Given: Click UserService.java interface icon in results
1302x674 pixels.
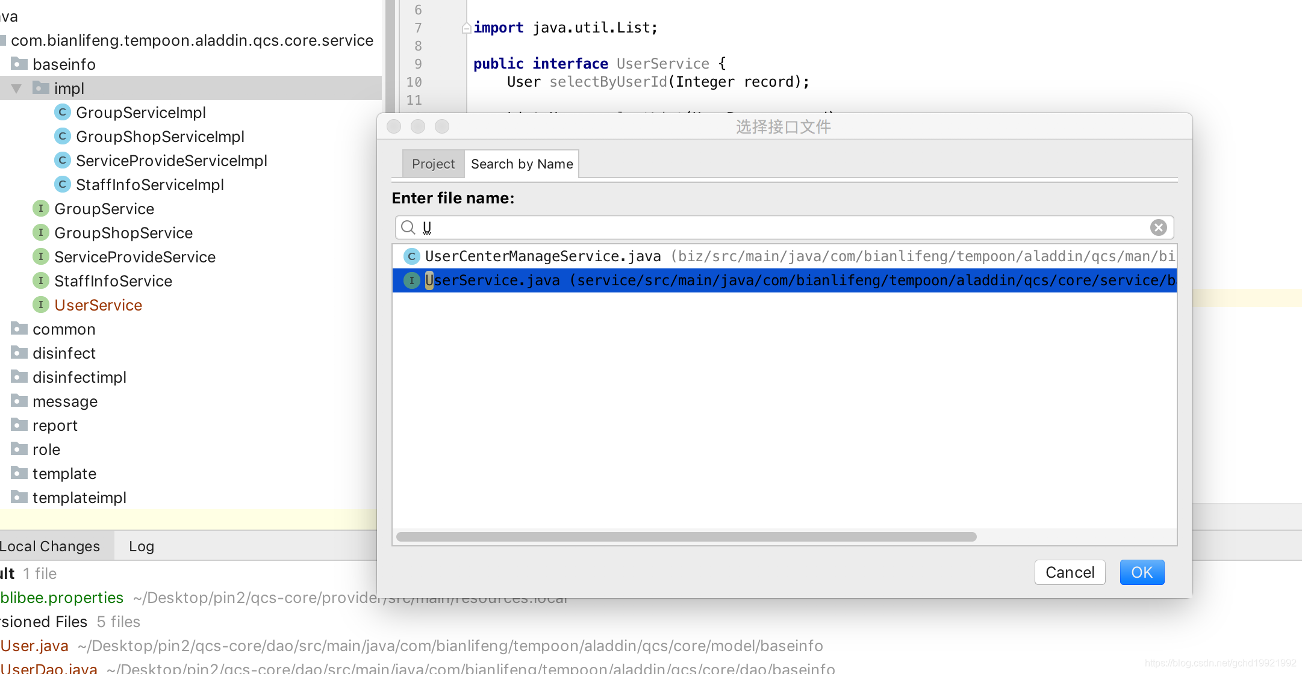Looking at the screenshot, I should tap(411, 280).
